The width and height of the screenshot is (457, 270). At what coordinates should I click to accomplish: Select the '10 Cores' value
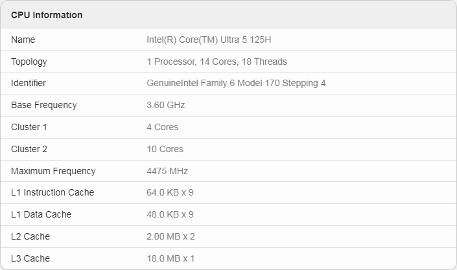pos(165,149)
